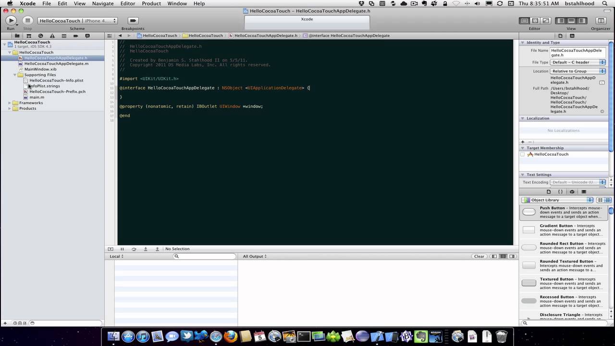615x346 pixels.
Task: Collapse the HelloCocoaTouch project root
Action: (4, 44)
